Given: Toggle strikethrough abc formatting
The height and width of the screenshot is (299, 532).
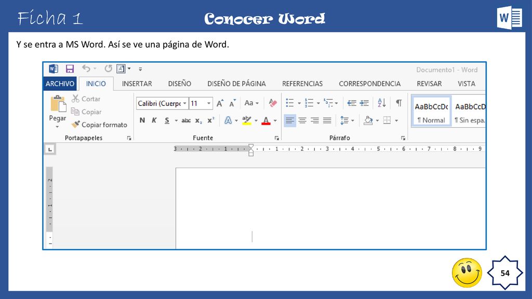Looking at the screenshot, I should click(186, 120).
